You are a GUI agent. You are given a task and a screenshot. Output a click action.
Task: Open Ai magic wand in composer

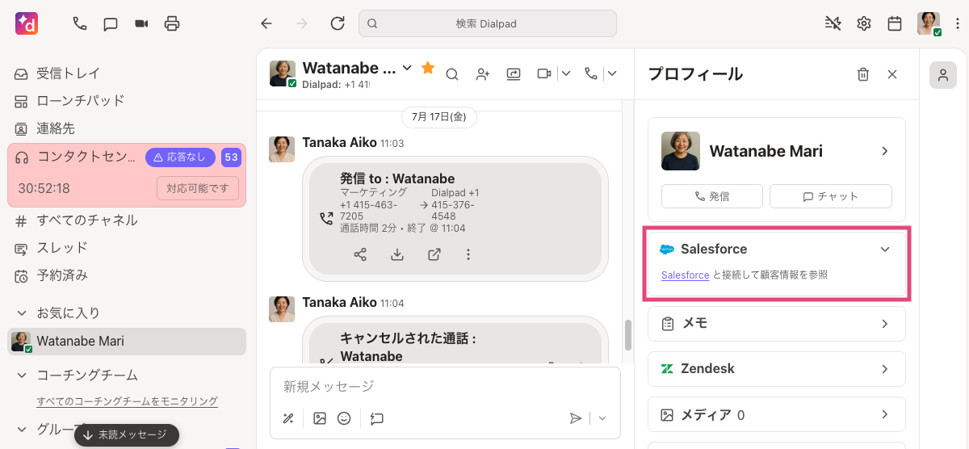pos(287,418)
